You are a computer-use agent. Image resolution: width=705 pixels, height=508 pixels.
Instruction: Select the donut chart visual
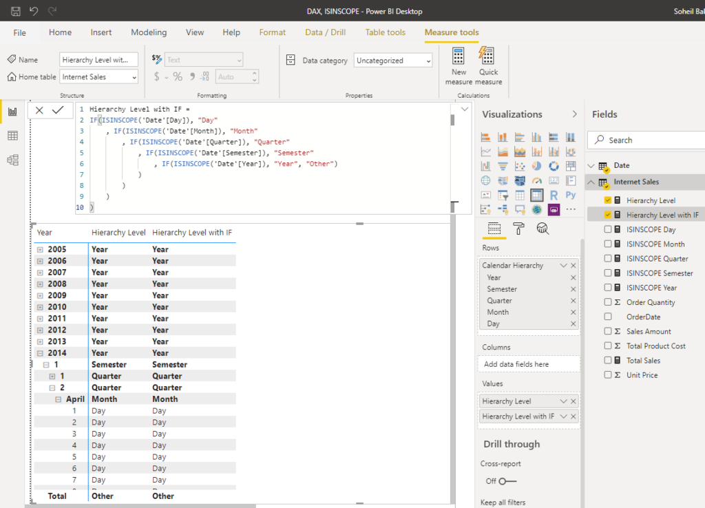click(x=554, y=167)
